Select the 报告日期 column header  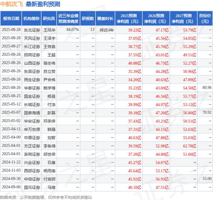click(x=11, y=19)
